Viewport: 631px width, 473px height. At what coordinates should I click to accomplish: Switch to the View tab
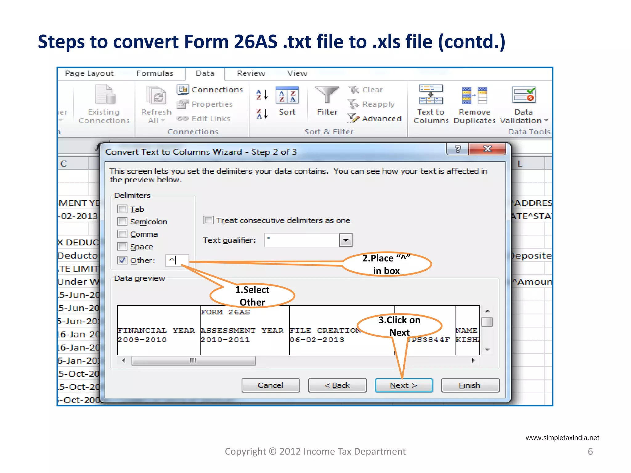pyautogui.click(x=297, y=73)
